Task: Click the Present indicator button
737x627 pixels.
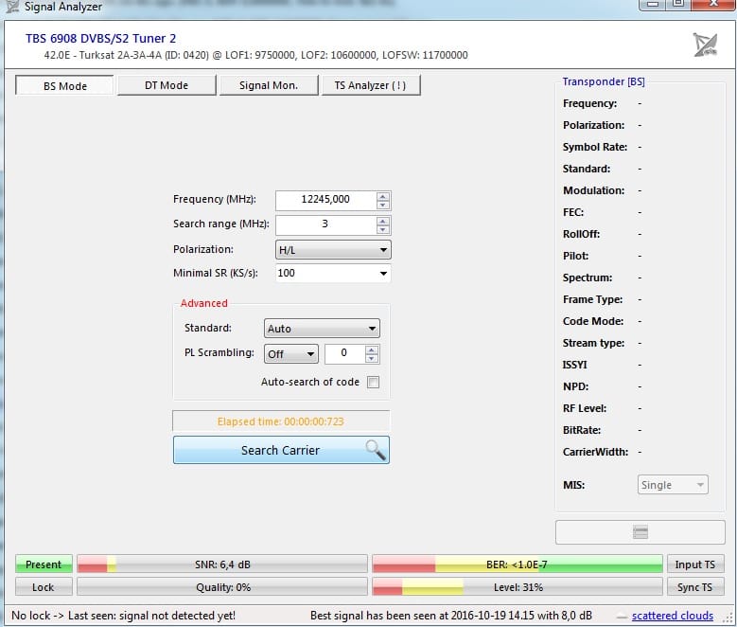Action: pos(44,564)
